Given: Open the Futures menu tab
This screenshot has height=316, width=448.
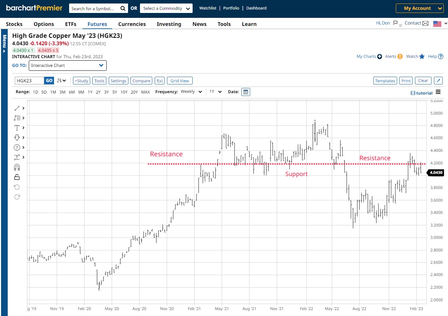Looking at the screenshot, I should 97,24.
